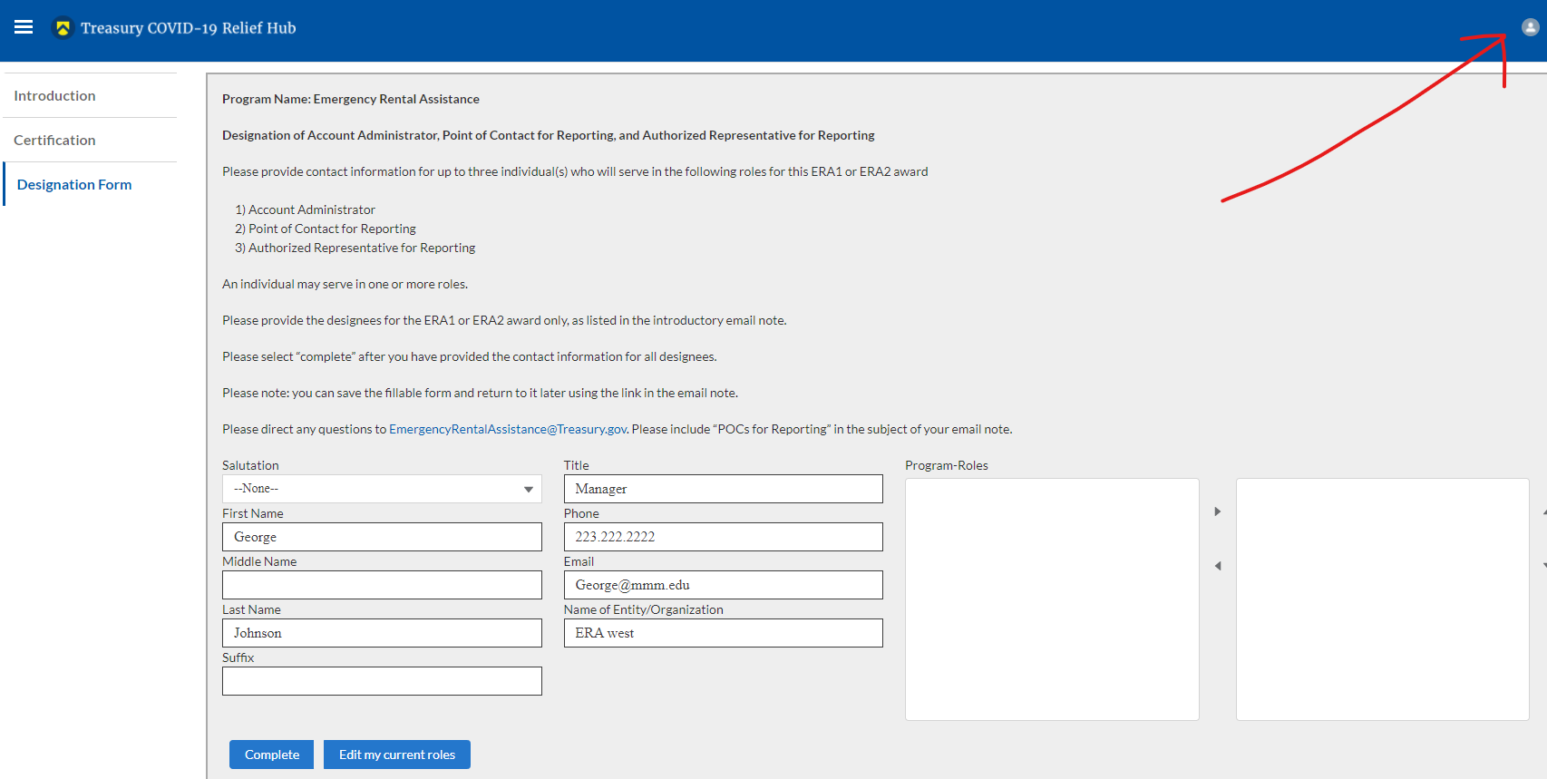Open the EmergencyRentalAssistance@Treasury.gov email link
Viewport: 1547px width, 779px height.
(x=508, y=430)
